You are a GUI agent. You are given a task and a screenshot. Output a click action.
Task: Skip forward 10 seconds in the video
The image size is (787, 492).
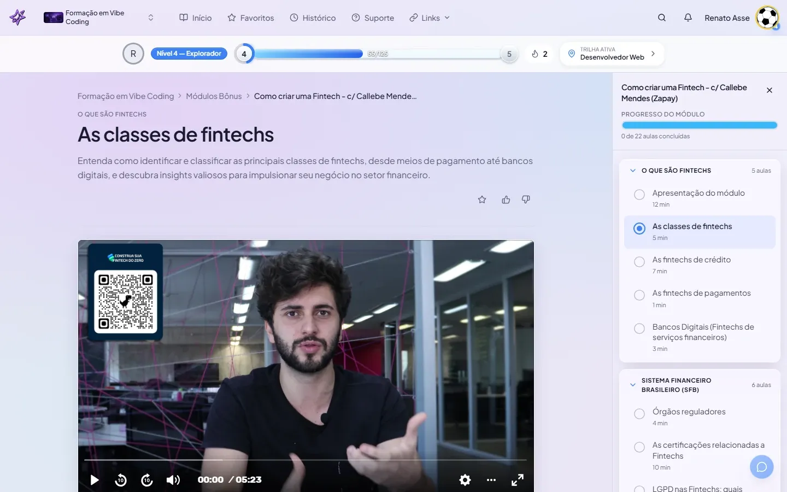tap(147, 480)
